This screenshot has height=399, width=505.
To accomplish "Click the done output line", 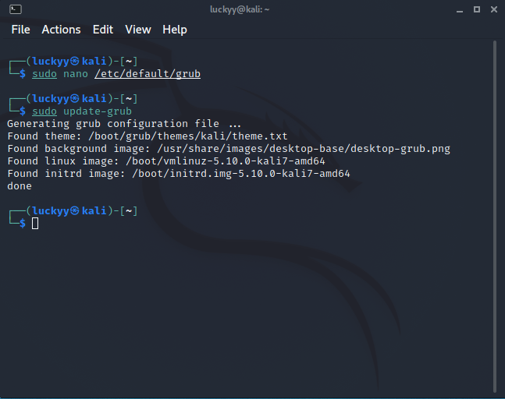I will pos(20,186).
